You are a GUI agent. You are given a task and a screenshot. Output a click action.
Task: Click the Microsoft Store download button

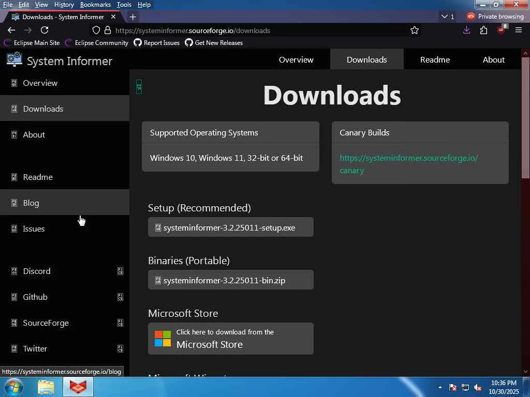pos(230,339)
